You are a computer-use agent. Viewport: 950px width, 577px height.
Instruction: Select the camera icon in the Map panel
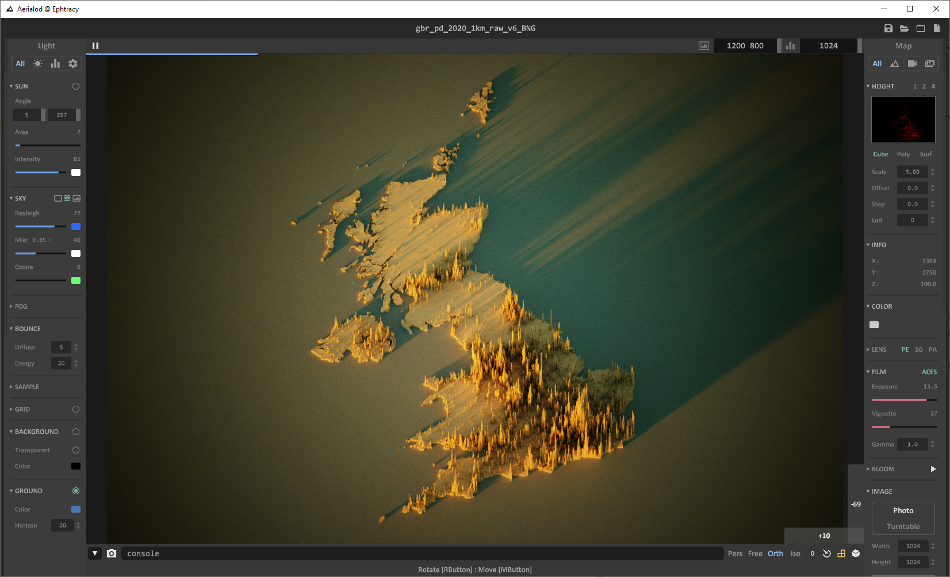pyautogui.click(x=912, y=63)
